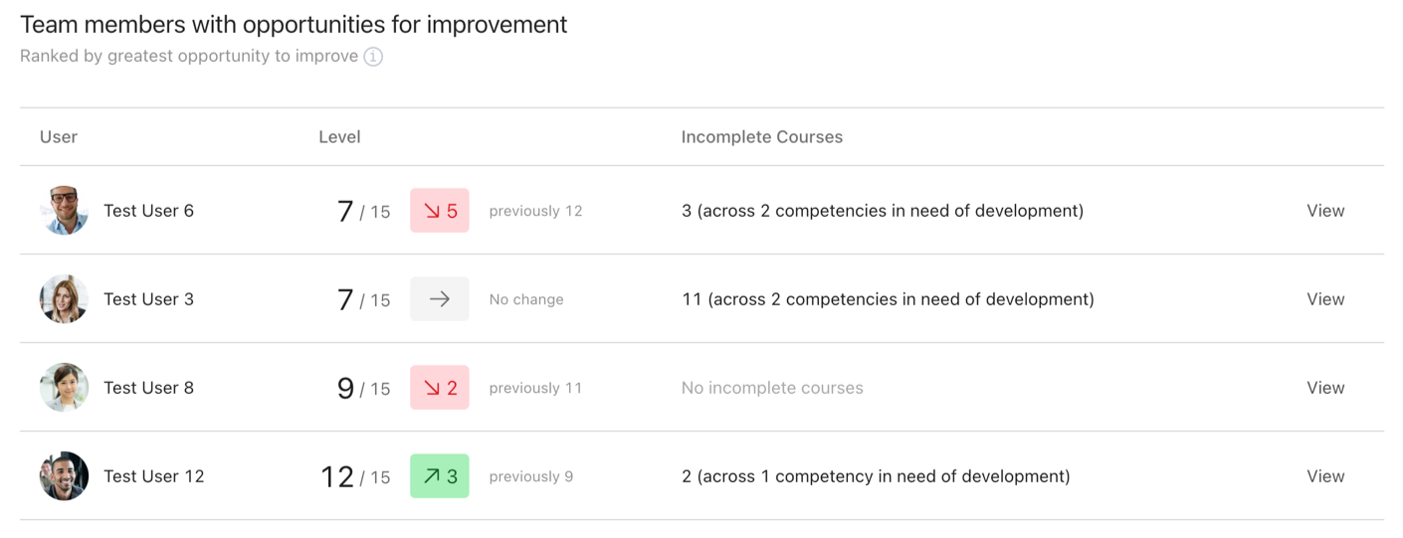The width and height of the screenshot is (1403, 538).
Task: Click Test User 6's 7 / 15 level score
Action: coord(364,211)
